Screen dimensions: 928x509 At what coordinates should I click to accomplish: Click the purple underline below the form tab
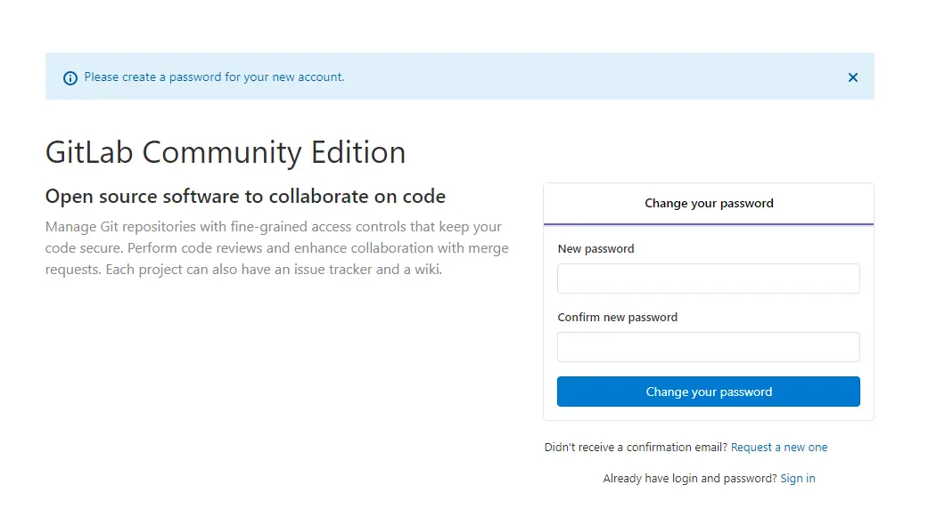pyautogui.click(x=709, y=224)
